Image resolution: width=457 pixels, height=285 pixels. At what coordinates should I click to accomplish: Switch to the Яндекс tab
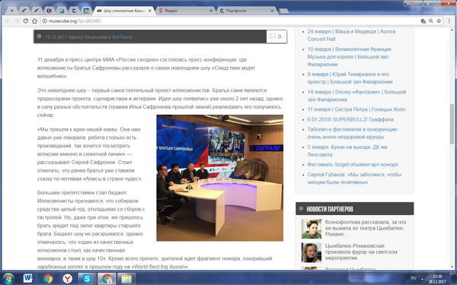tap(186, 11)
